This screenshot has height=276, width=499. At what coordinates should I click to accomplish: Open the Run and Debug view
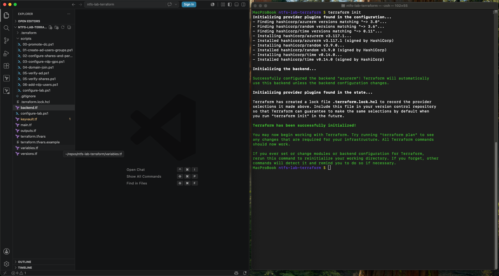(7, 53)
